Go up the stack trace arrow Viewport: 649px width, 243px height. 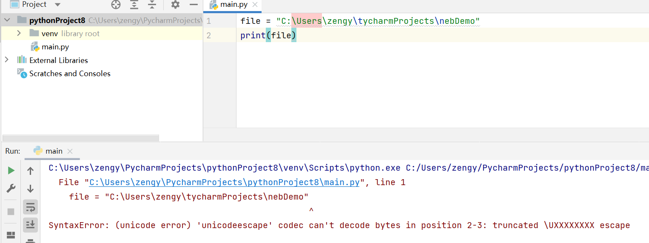point(30,171)
